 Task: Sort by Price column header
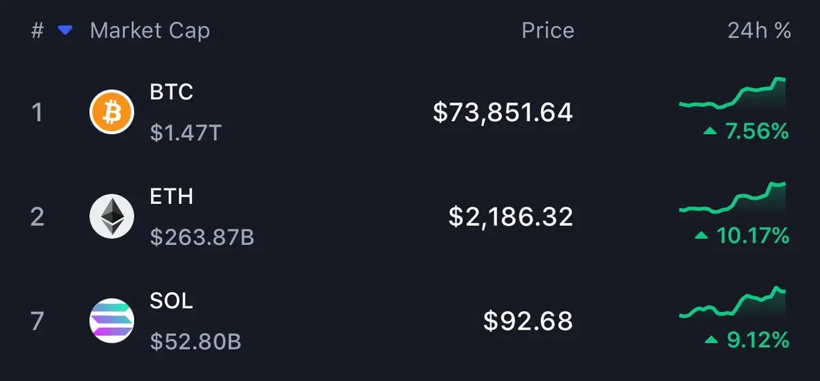(x=547, y=31)
